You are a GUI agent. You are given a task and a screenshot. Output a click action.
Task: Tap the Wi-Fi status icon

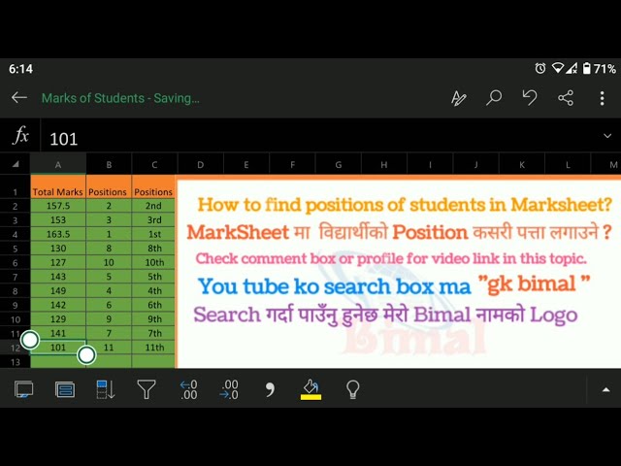558,68
